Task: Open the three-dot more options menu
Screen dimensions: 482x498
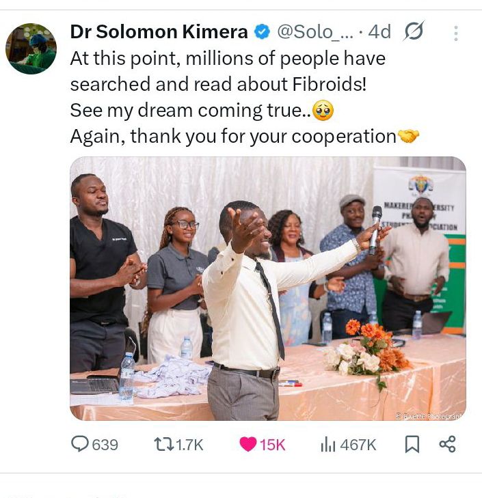Action: [x=455, y=33]
